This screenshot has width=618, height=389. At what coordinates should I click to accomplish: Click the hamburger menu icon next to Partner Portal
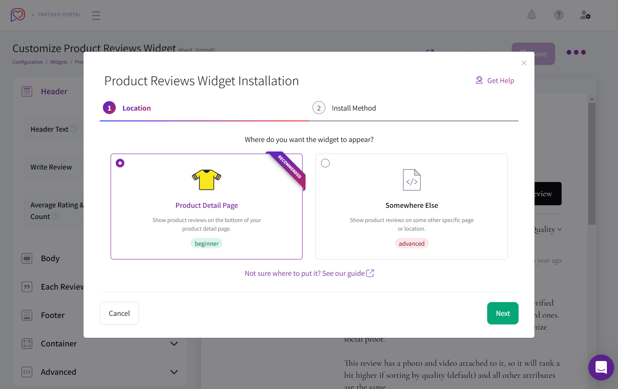point(96,15)
